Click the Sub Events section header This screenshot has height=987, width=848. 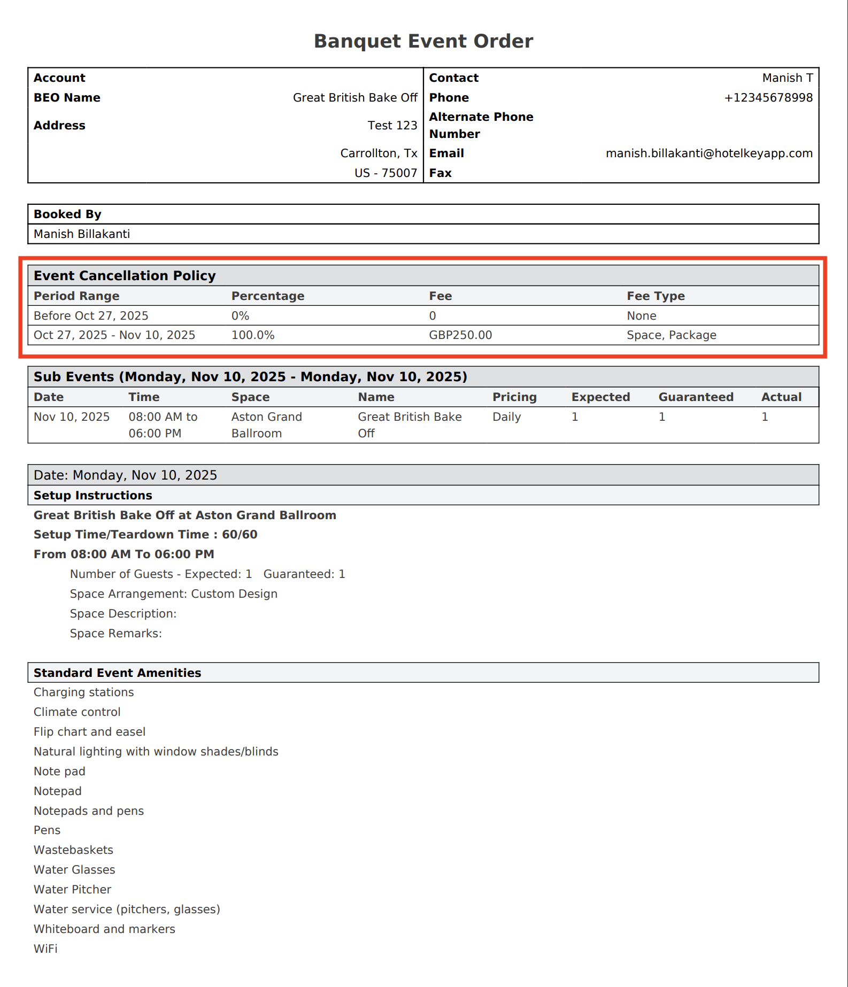point(250,377)
